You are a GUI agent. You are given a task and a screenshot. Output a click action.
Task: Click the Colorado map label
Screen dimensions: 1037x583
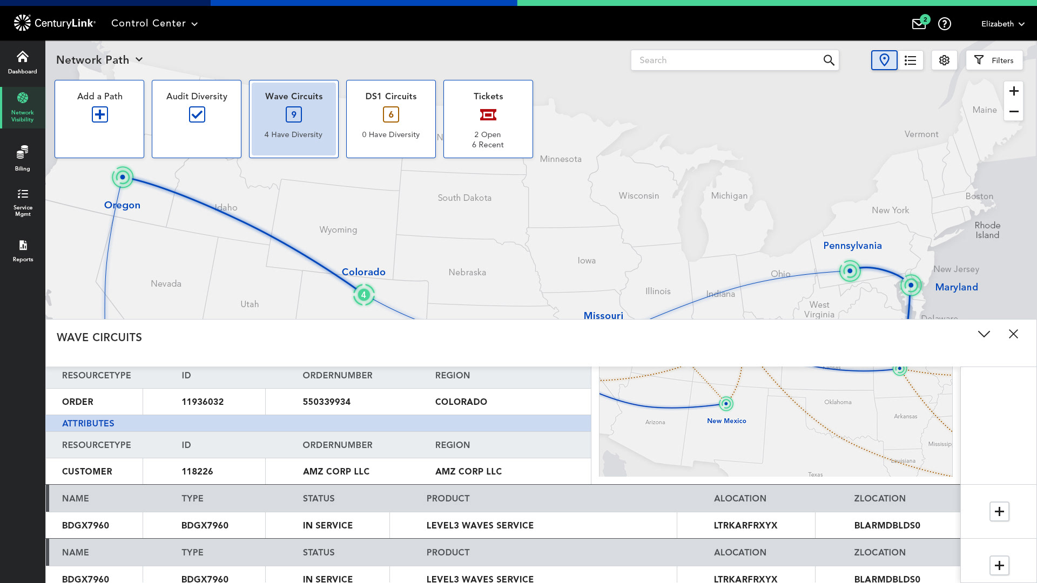[363, 272]
